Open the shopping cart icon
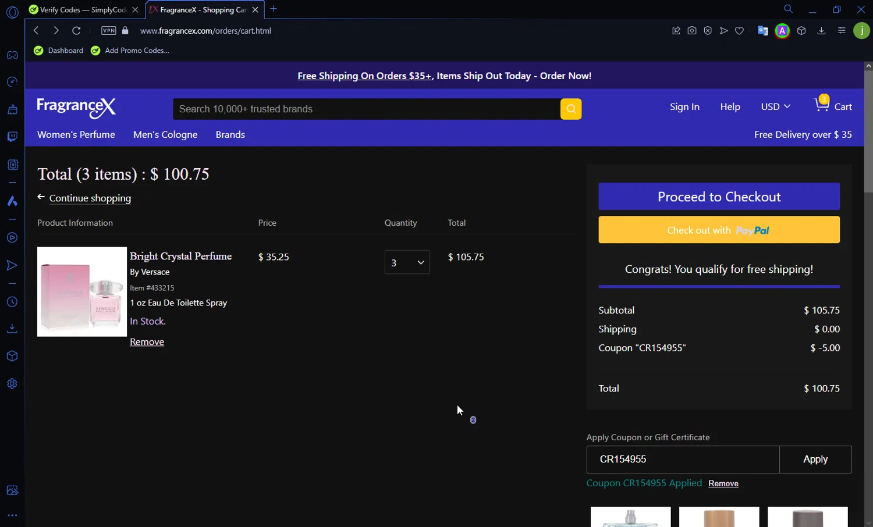Screen dimensions: 873x527 click(821, 106)
